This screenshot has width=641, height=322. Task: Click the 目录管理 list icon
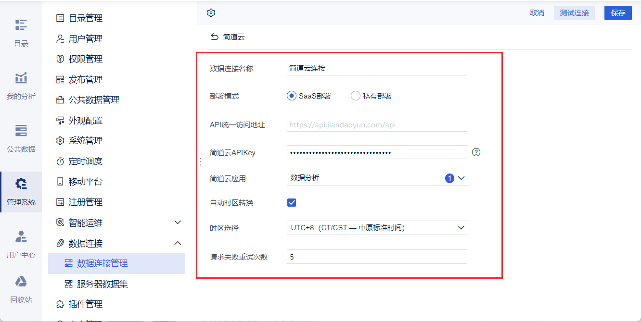[60, 18]
